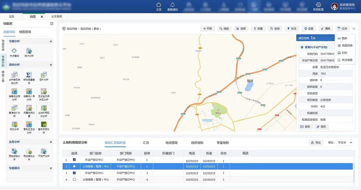The height and width of the screenshot is (190, 361).
Task: Open the 绘制 (Draw) tool
Action: (275, 28)
